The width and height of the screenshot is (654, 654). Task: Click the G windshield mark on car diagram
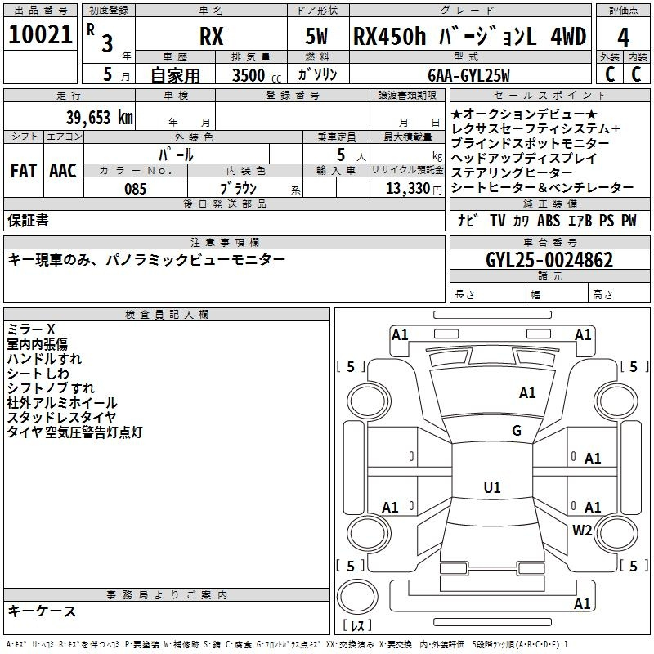pyautogui.click(x=517, y=431)
